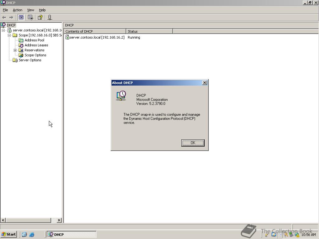Collapse the Scope [192.168.16.0] node
This screenshot has width=319, height=239.
point(9,35)
